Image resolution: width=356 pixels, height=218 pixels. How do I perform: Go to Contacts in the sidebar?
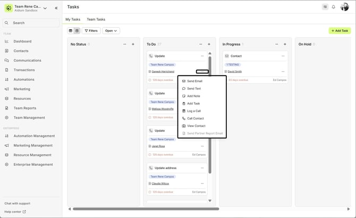(21, 51)
